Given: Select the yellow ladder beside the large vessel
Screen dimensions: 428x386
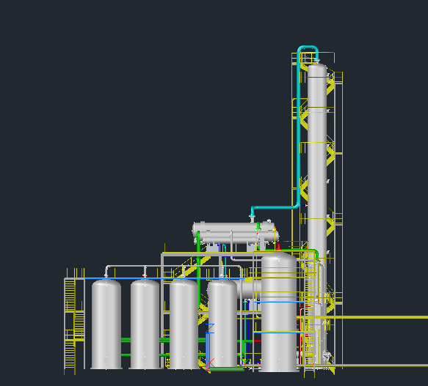Looking at the screenshot, I should pos(310,313).
